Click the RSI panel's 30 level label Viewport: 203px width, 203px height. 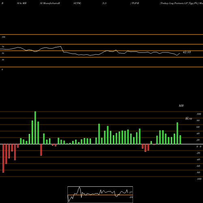[3, 60]
